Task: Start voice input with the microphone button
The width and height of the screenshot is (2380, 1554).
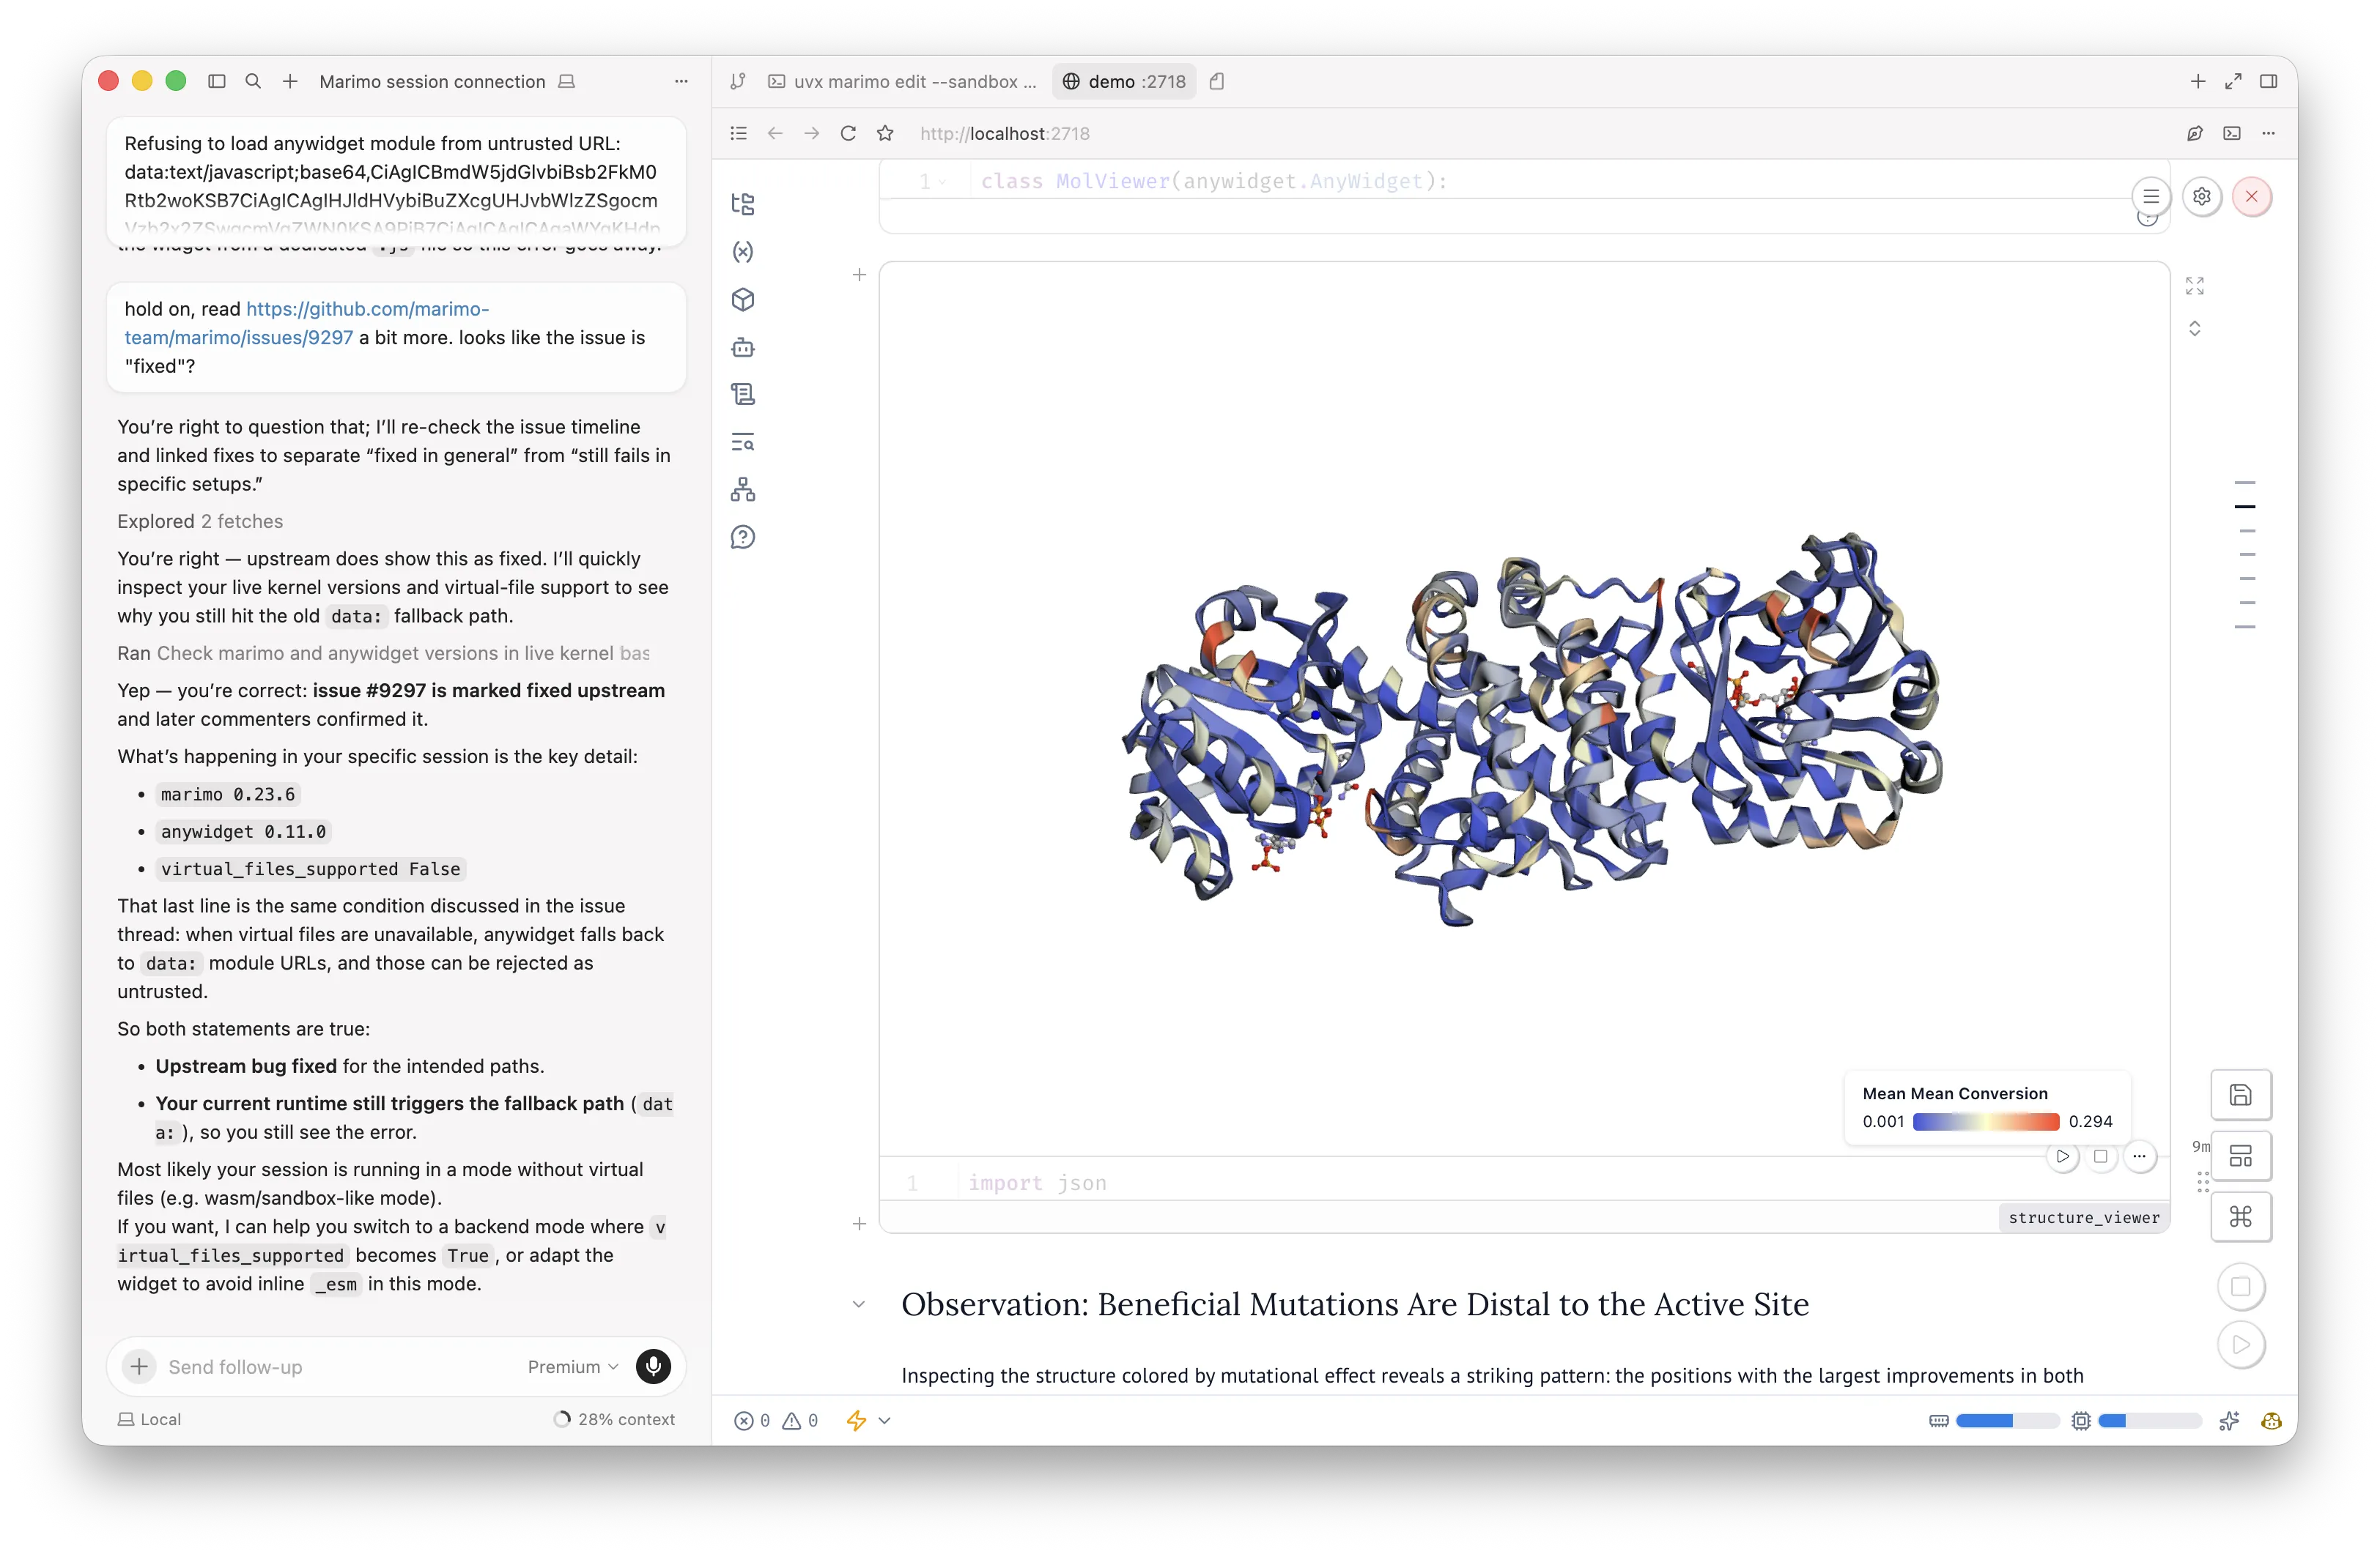Action: click(x=653, y=1367)
